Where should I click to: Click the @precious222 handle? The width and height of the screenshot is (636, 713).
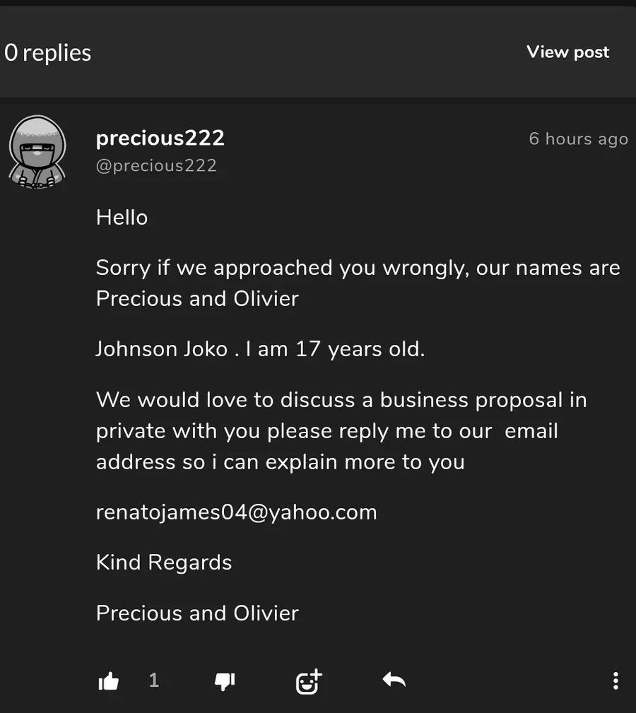click(x=156, y=166)
